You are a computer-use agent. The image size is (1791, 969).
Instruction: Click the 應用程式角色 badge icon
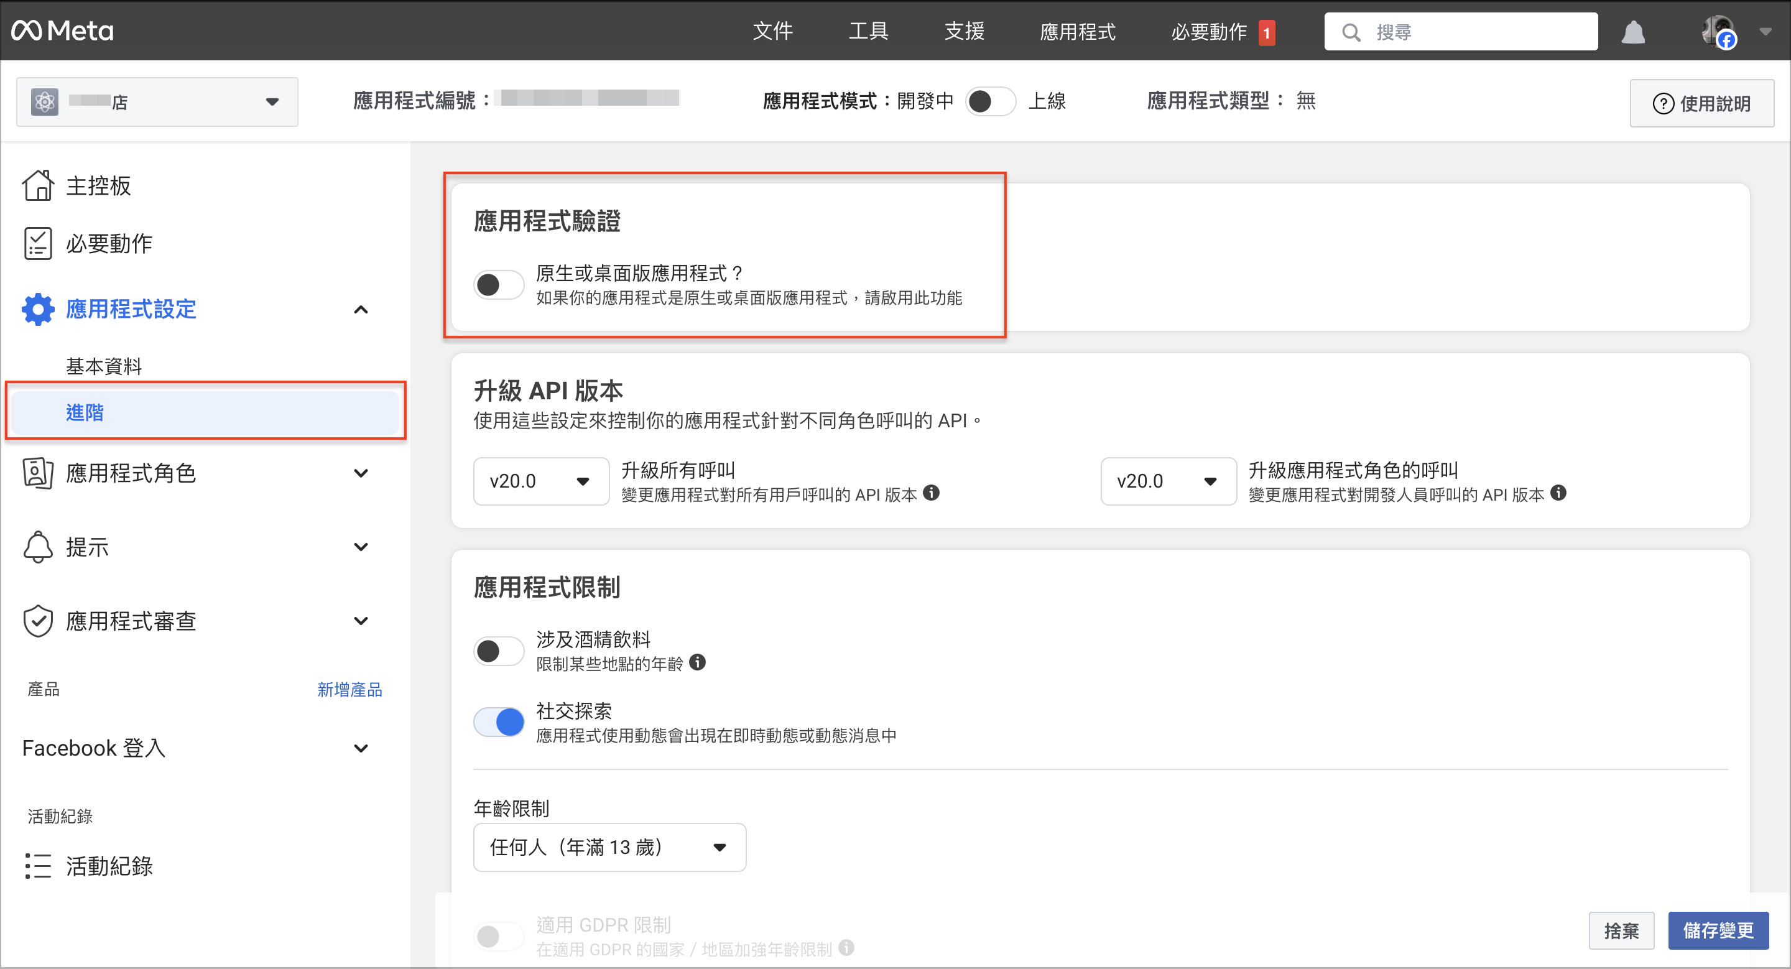coord(37,473)
